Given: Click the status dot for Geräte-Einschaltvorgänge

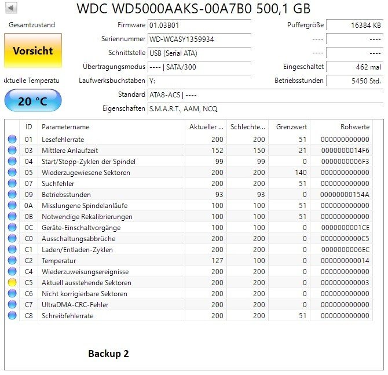Looking at the screenshot, I should pyautogui.click(x=12, y=227).
